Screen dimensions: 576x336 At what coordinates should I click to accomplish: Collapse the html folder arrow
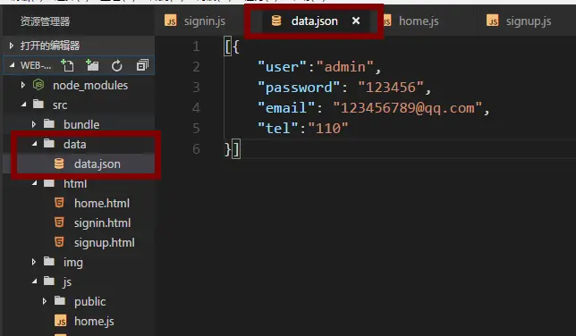click(x=35, y=183)
